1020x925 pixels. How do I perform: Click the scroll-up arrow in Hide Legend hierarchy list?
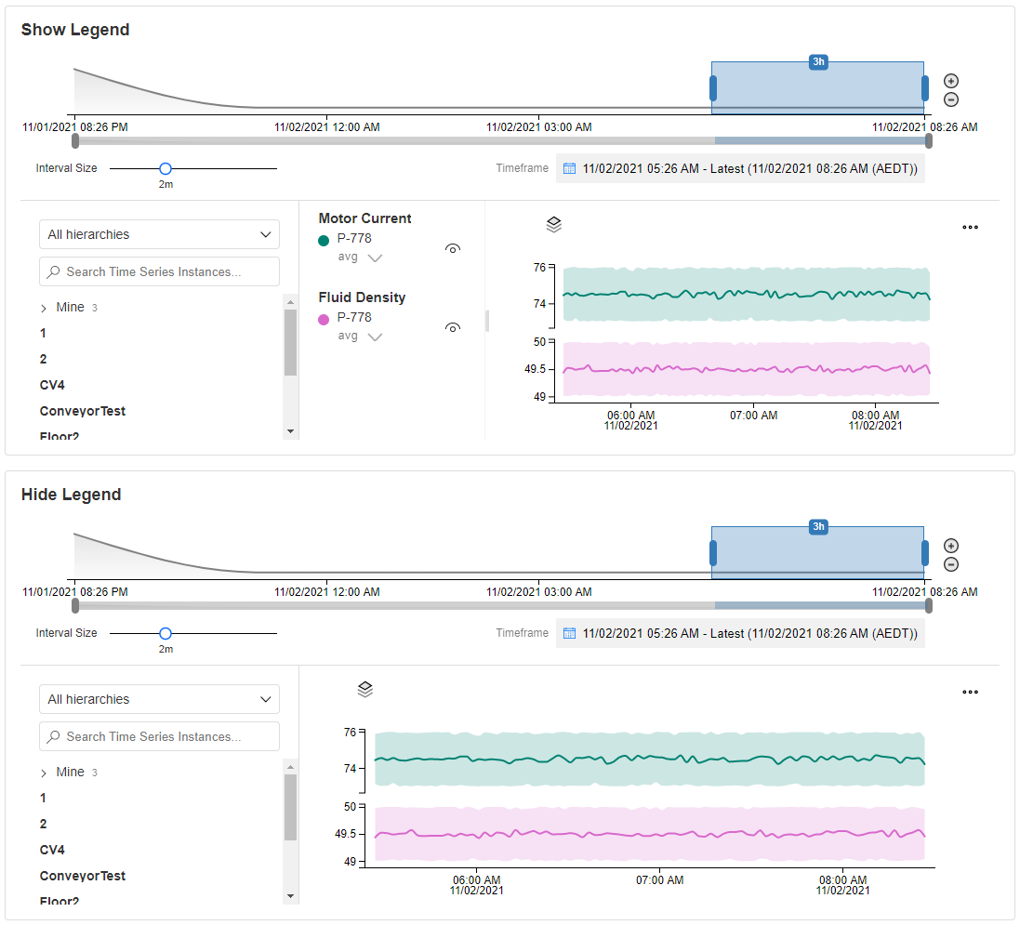[291, 768]
